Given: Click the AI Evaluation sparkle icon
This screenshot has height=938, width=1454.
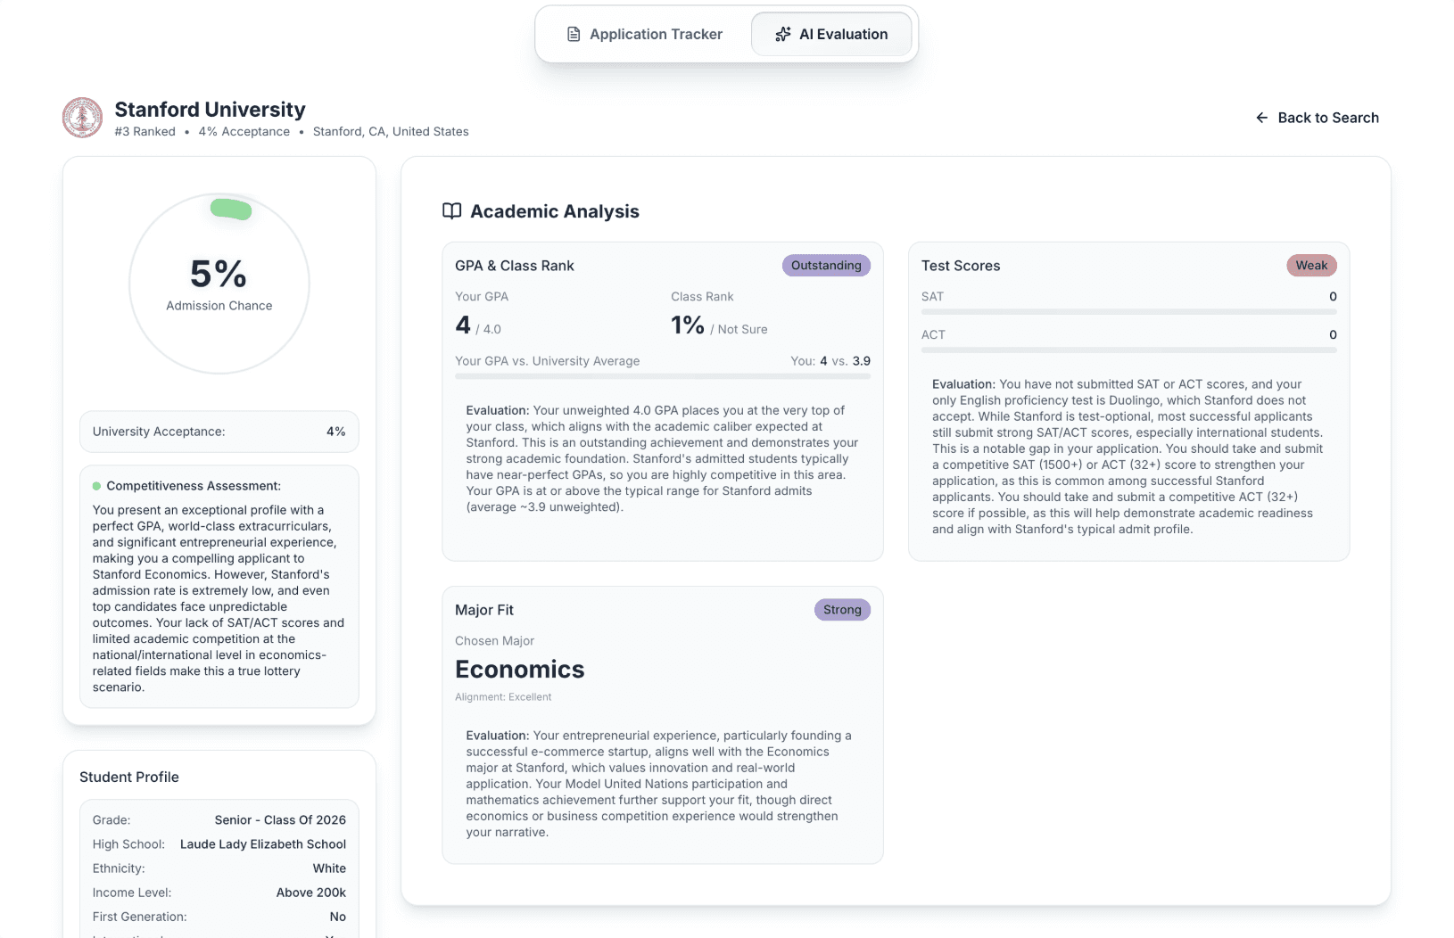Looking at the screenshot, I should click(783, 34).
